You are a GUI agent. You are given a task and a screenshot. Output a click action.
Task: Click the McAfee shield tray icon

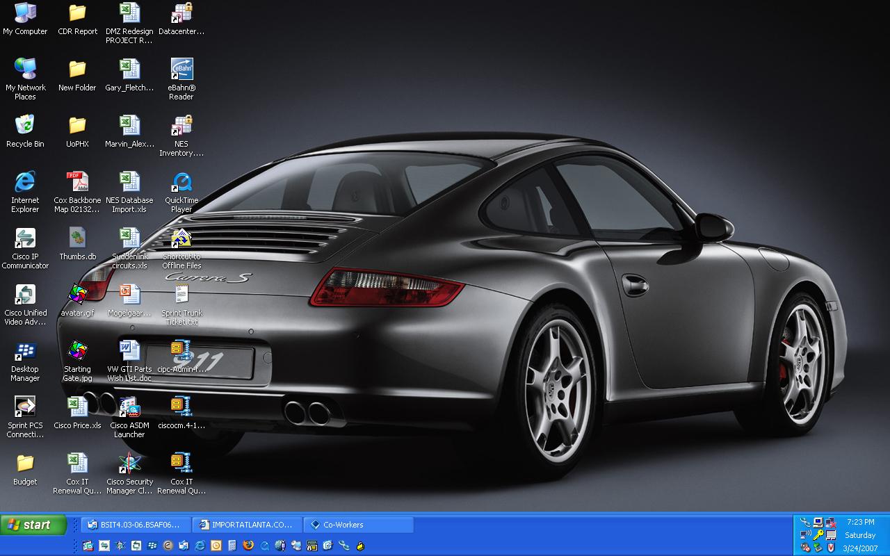tap(831, 548)
